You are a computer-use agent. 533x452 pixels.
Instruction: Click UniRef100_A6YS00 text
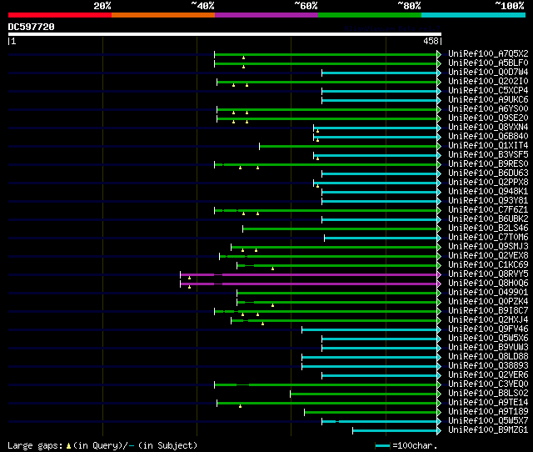(x=488, y=109)
